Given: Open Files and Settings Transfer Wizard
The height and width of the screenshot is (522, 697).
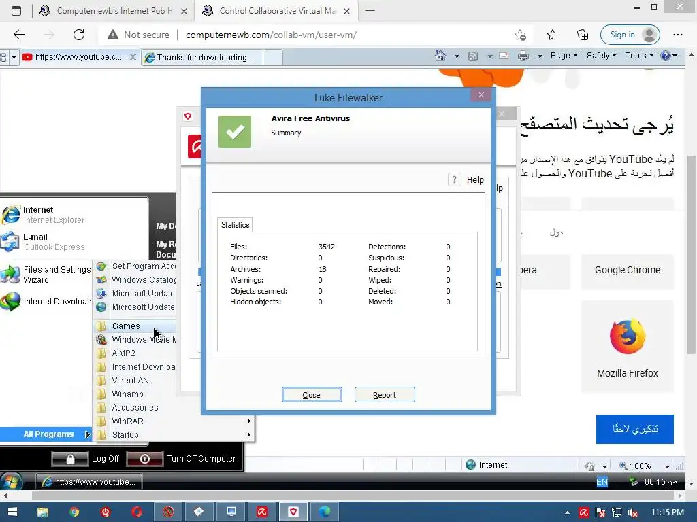Looking at the screenshot, I should pyautogui.click(x=46, y=275).
